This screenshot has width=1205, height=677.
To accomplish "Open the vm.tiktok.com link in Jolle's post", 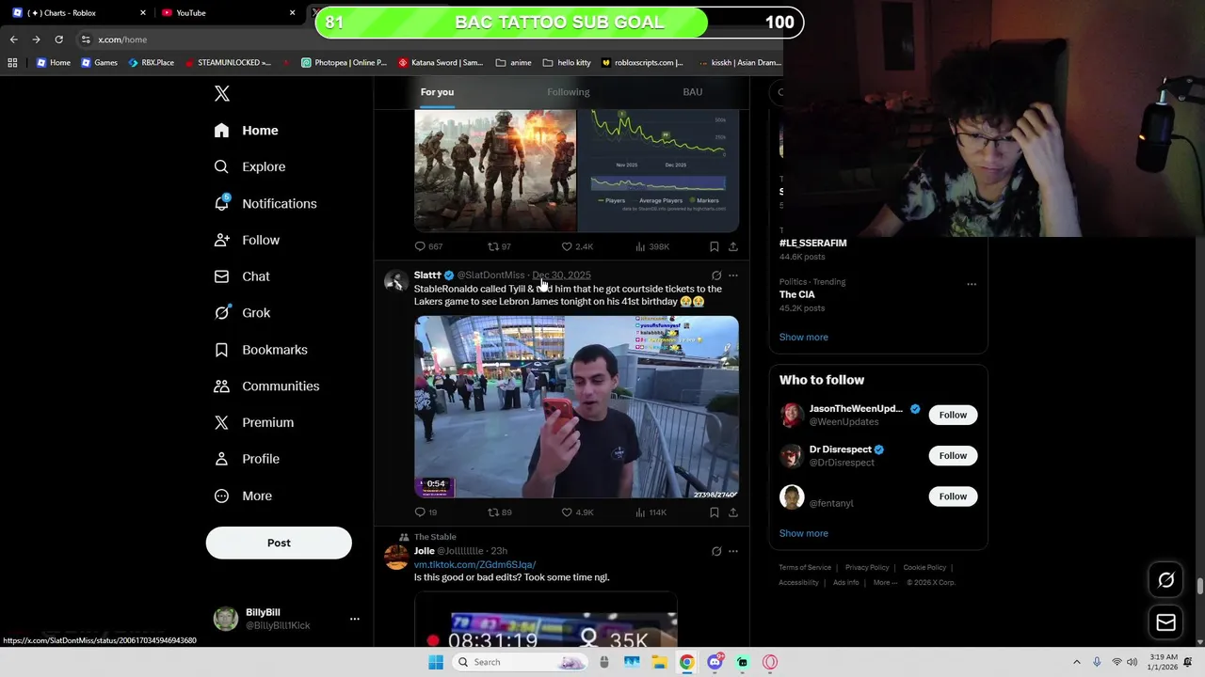I will [474, 564].
